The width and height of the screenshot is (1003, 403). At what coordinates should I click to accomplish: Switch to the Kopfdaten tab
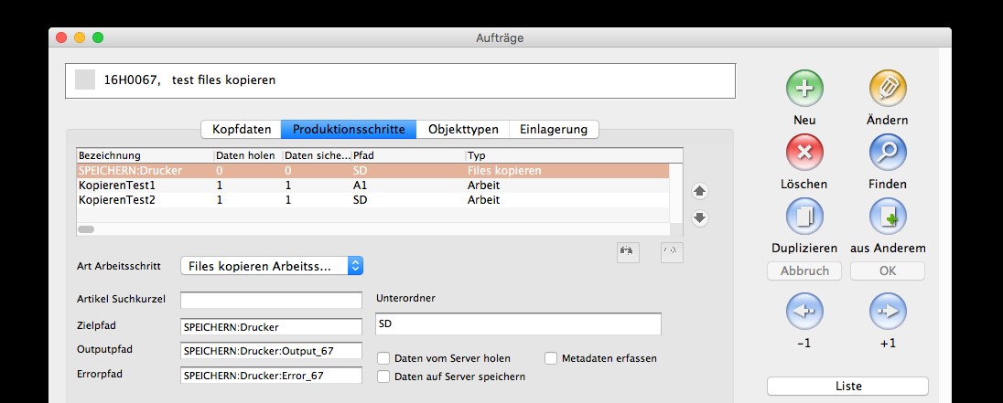click(x=242, y=129)
